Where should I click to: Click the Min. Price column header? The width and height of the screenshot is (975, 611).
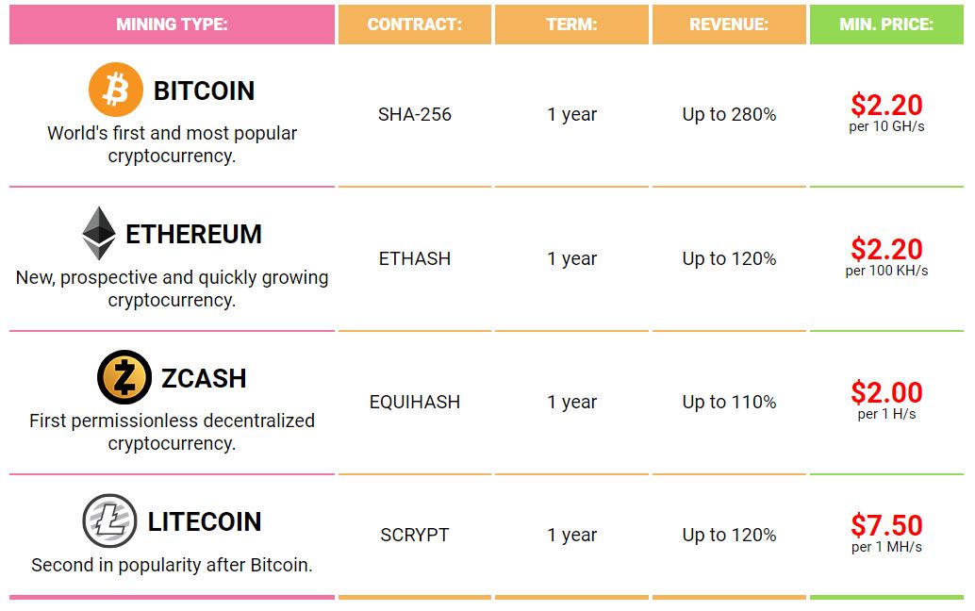click(x=886, y=25)
